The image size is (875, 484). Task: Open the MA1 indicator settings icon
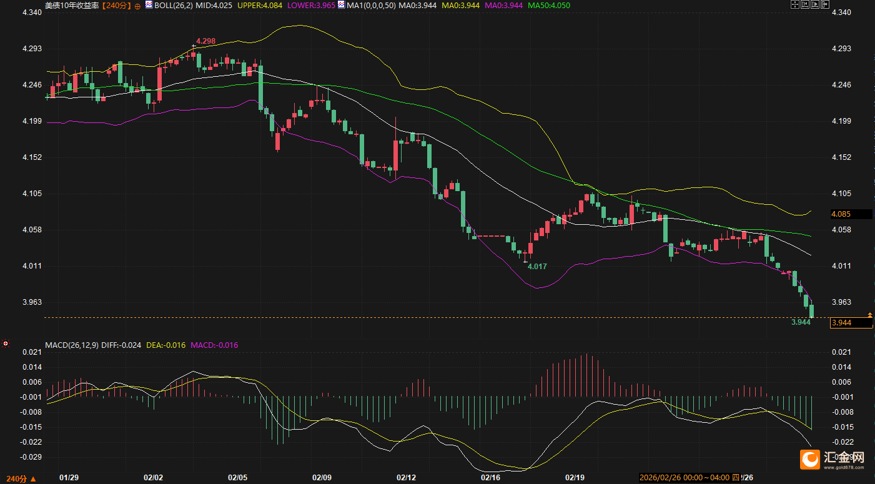[x=341, y=5]
